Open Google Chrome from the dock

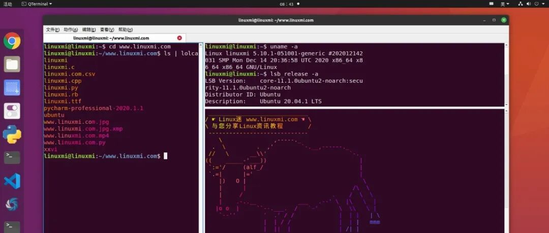pos(12,41)
